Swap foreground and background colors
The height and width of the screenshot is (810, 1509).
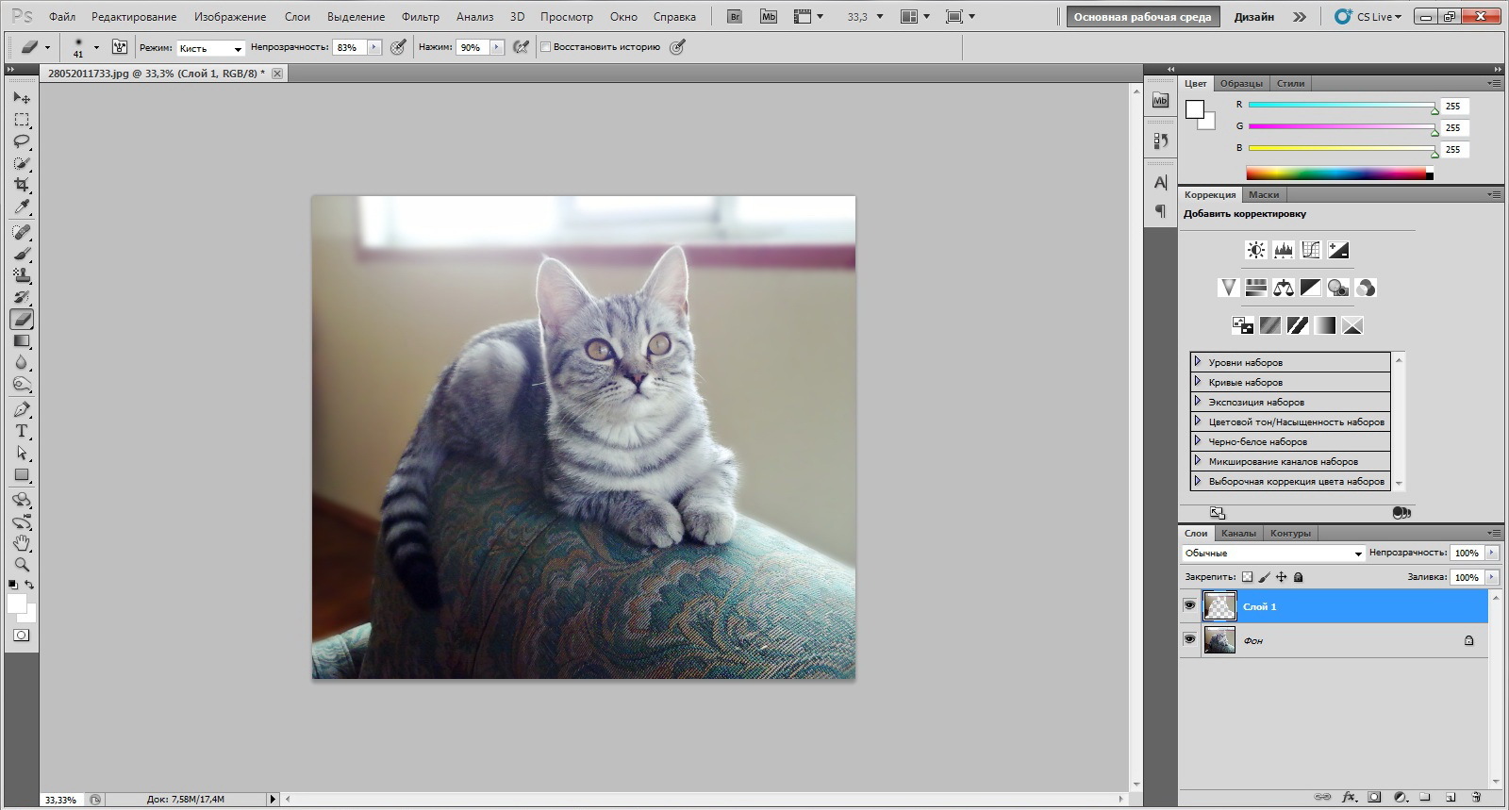(x=29, y=586)
